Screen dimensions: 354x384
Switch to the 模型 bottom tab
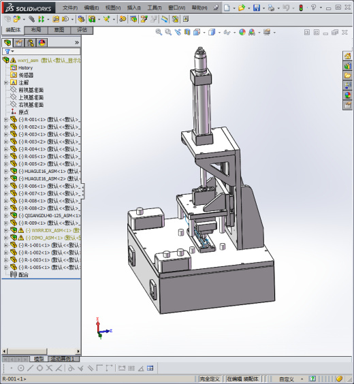39,359
